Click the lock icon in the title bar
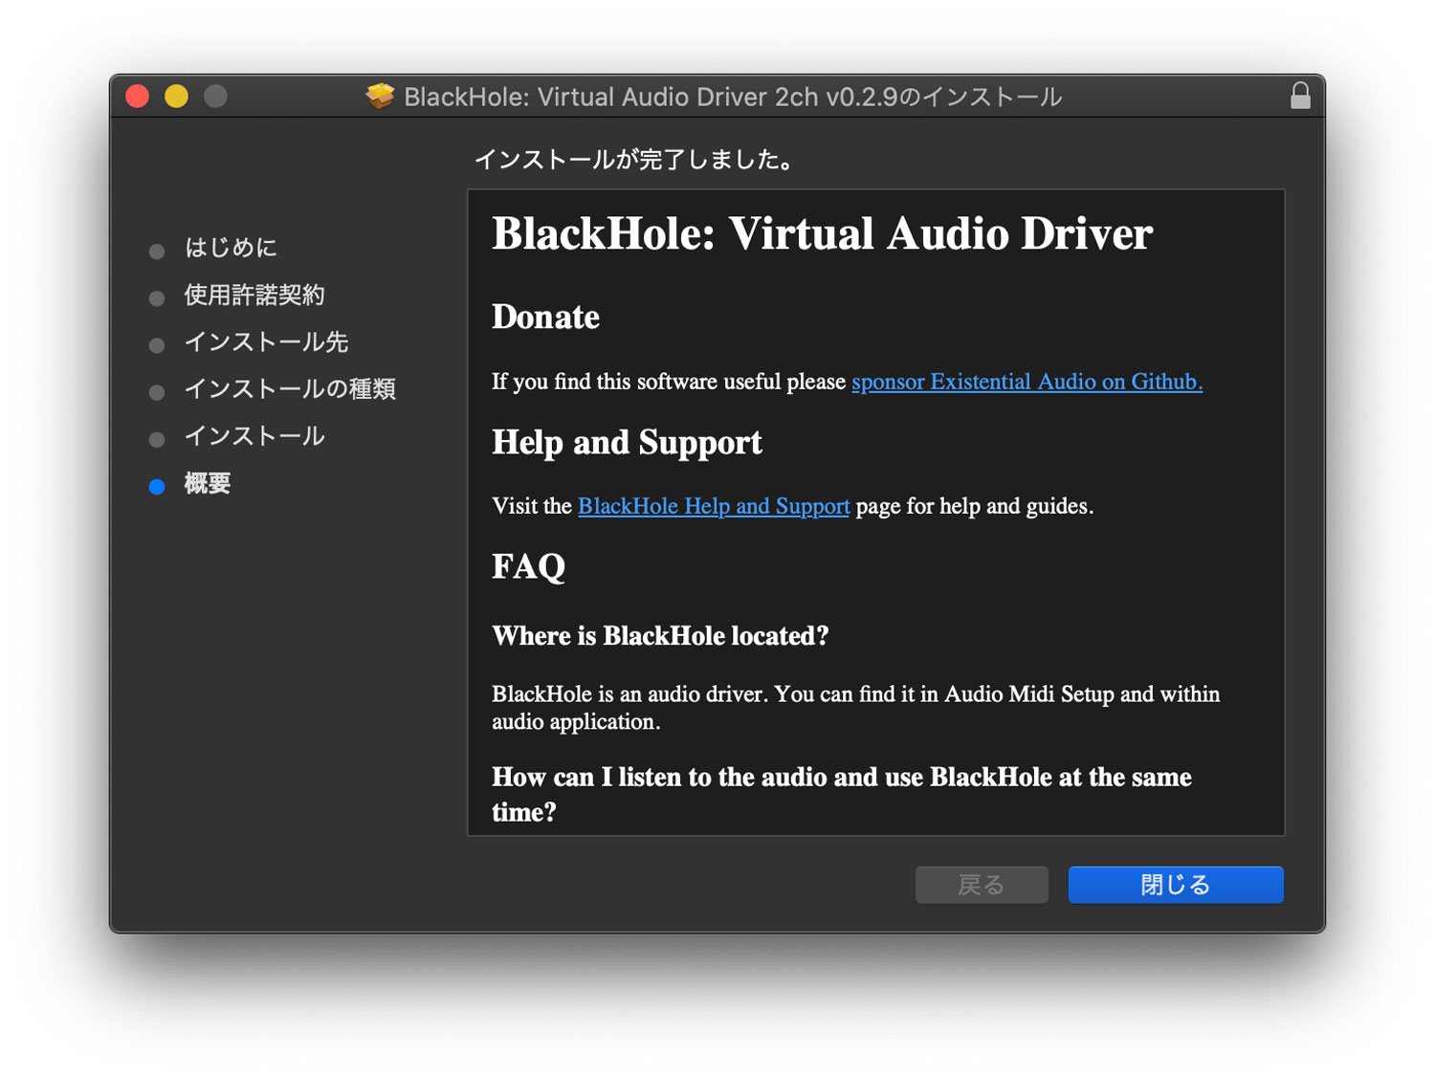 tap(1300, 96)
